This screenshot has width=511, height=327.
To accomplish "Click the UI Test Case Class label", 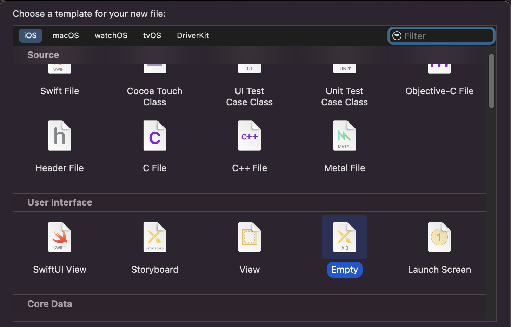I will [x=250, y=97].
